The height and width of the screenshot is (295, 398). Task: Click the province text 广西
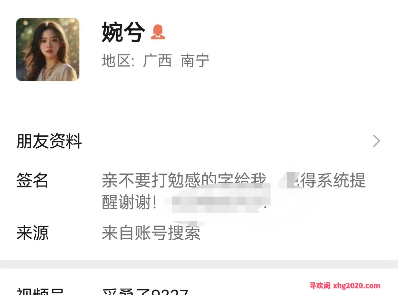(x=157, y=61)
